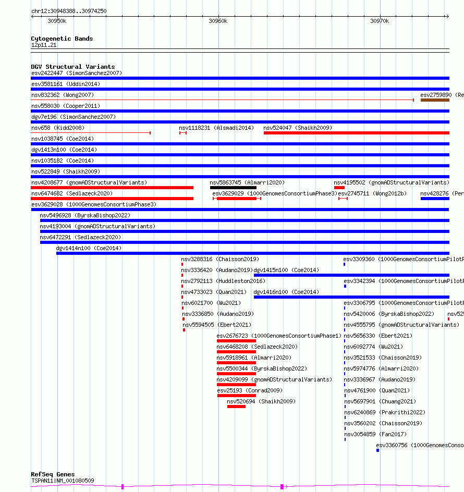Screen dimensions: 464x492
Task: Click dgv1416n100 (Coe2014) label
Action: pyautogui.click(x=286, y=292)
